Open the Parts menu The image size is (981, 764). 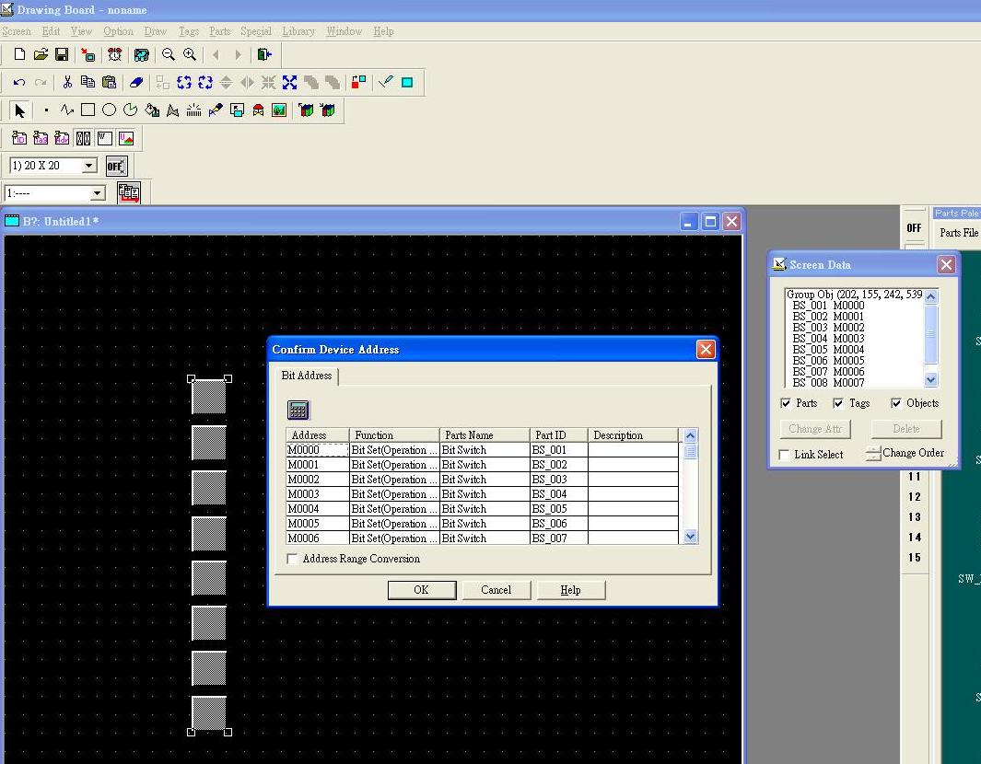(219, 31)
